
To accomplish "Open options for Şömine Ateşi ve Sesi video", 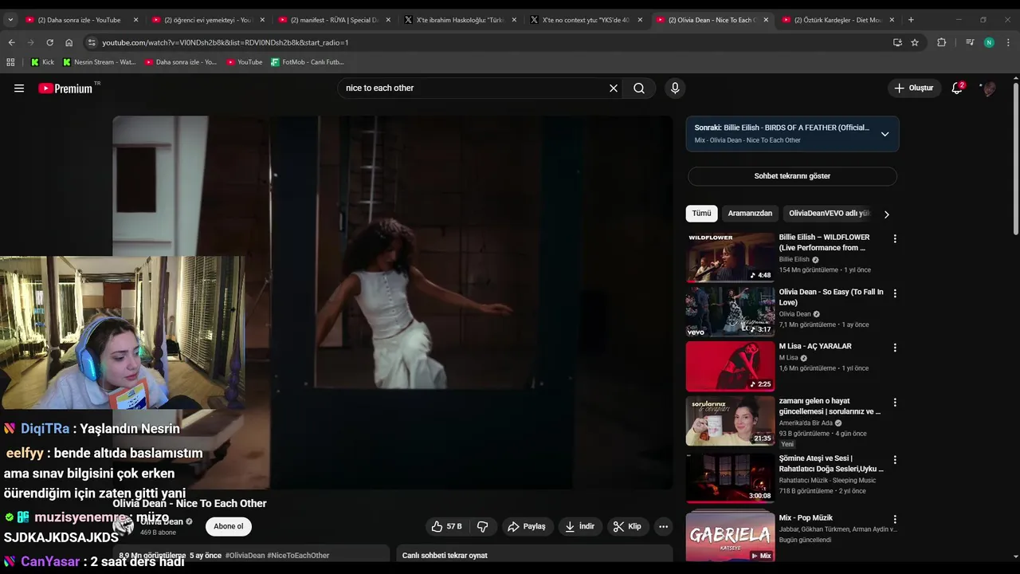I will click(895, 460).
